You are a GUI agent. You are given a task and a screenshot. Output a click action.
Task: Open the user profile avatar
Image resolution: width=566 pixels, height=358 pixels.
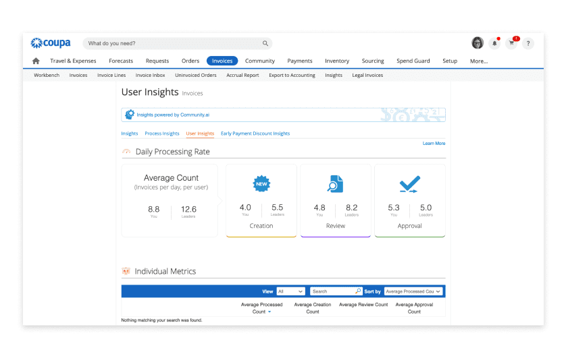(x=478, y=43)
